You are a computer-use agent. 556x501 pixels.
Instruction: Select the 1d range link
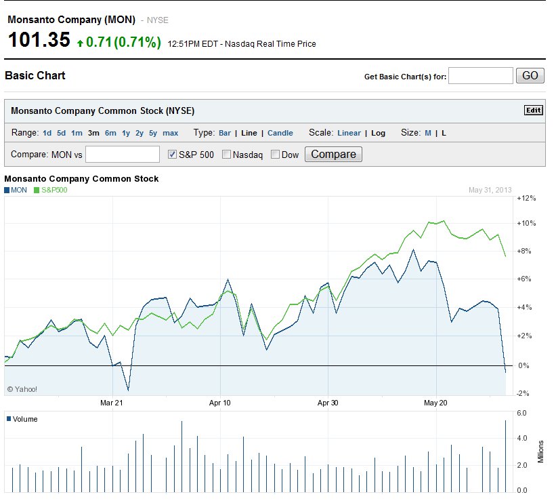click(x=47, y=133)
